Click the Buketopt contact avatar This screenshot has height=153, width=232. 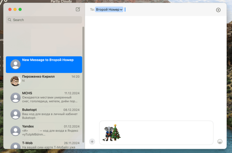point(15,114)
